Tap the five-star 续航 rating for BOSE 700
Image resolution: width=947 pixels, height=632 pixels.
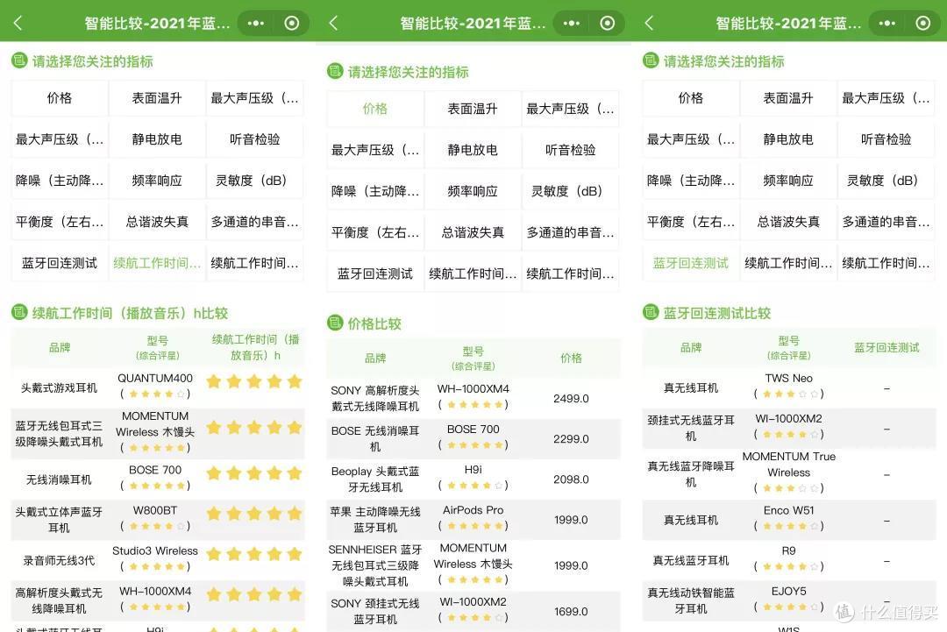pyautogui.click(x=254, y=473)
